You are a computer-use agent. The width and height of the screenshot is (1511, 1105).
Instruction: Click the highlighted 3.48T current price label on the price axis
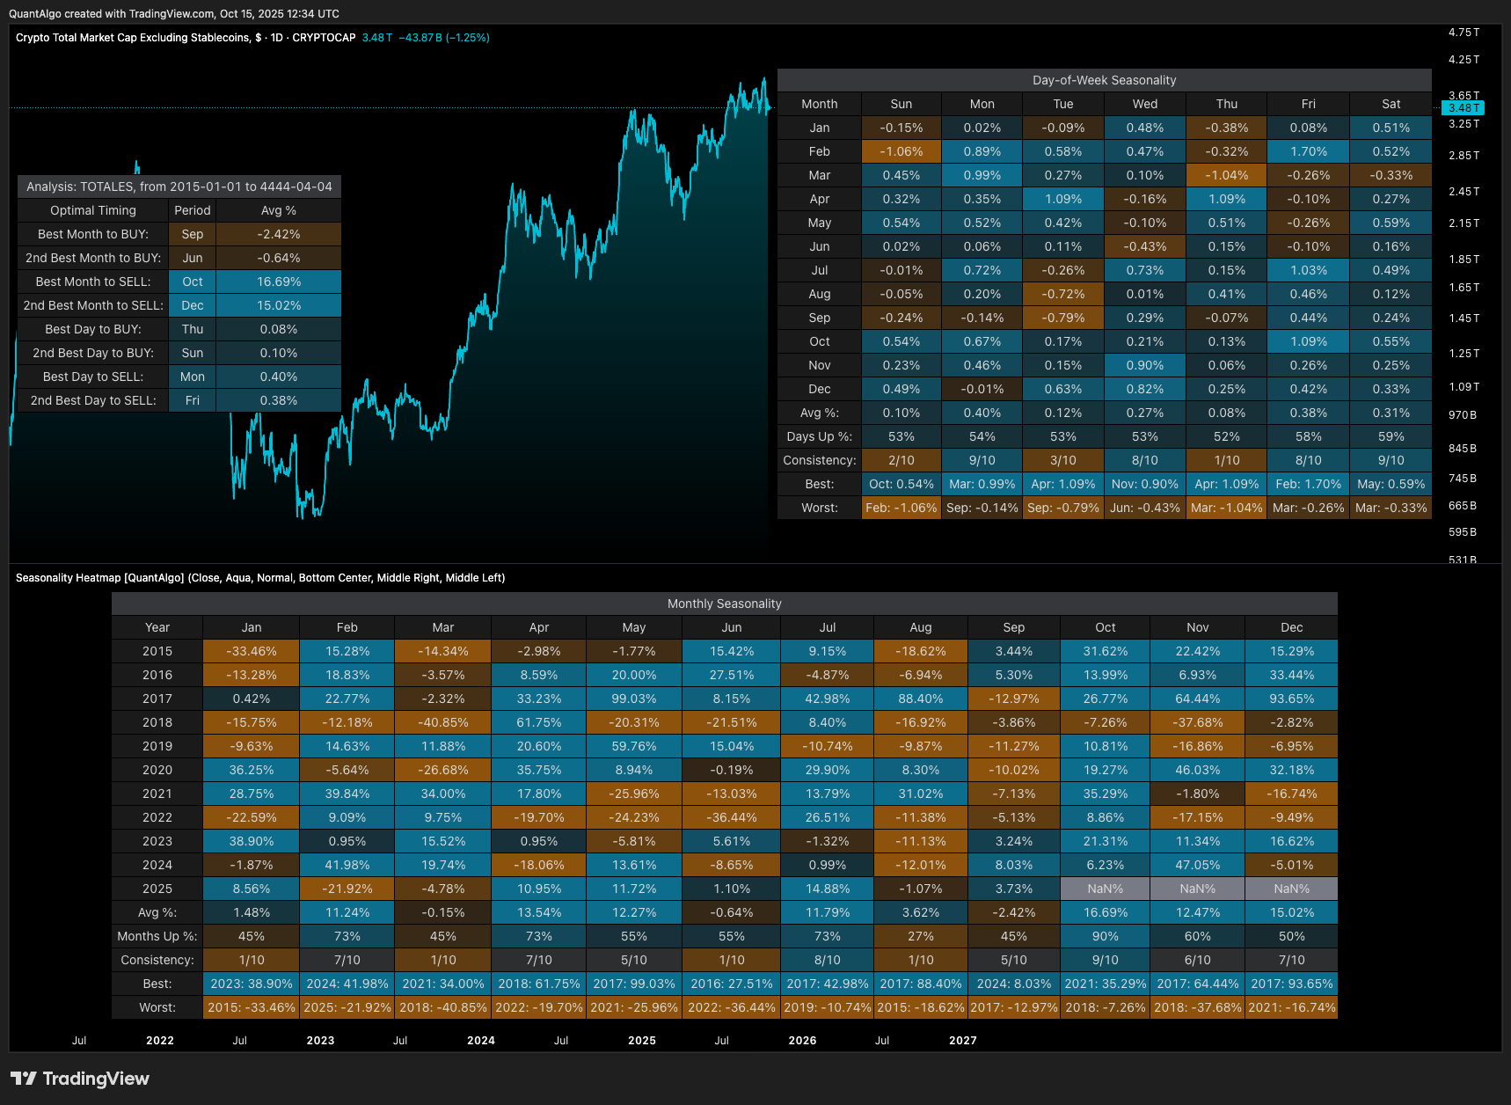[x=1463, y=108]
